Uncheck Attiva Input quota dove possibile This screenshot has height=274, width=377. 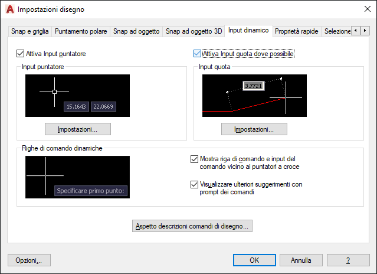(x=197, y=53)
